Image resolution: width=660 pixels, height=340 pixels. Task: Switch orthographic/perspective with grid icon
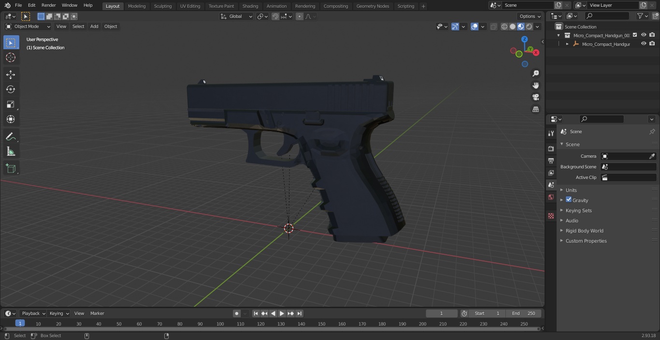pyautogui.click(x=535, y=109)
